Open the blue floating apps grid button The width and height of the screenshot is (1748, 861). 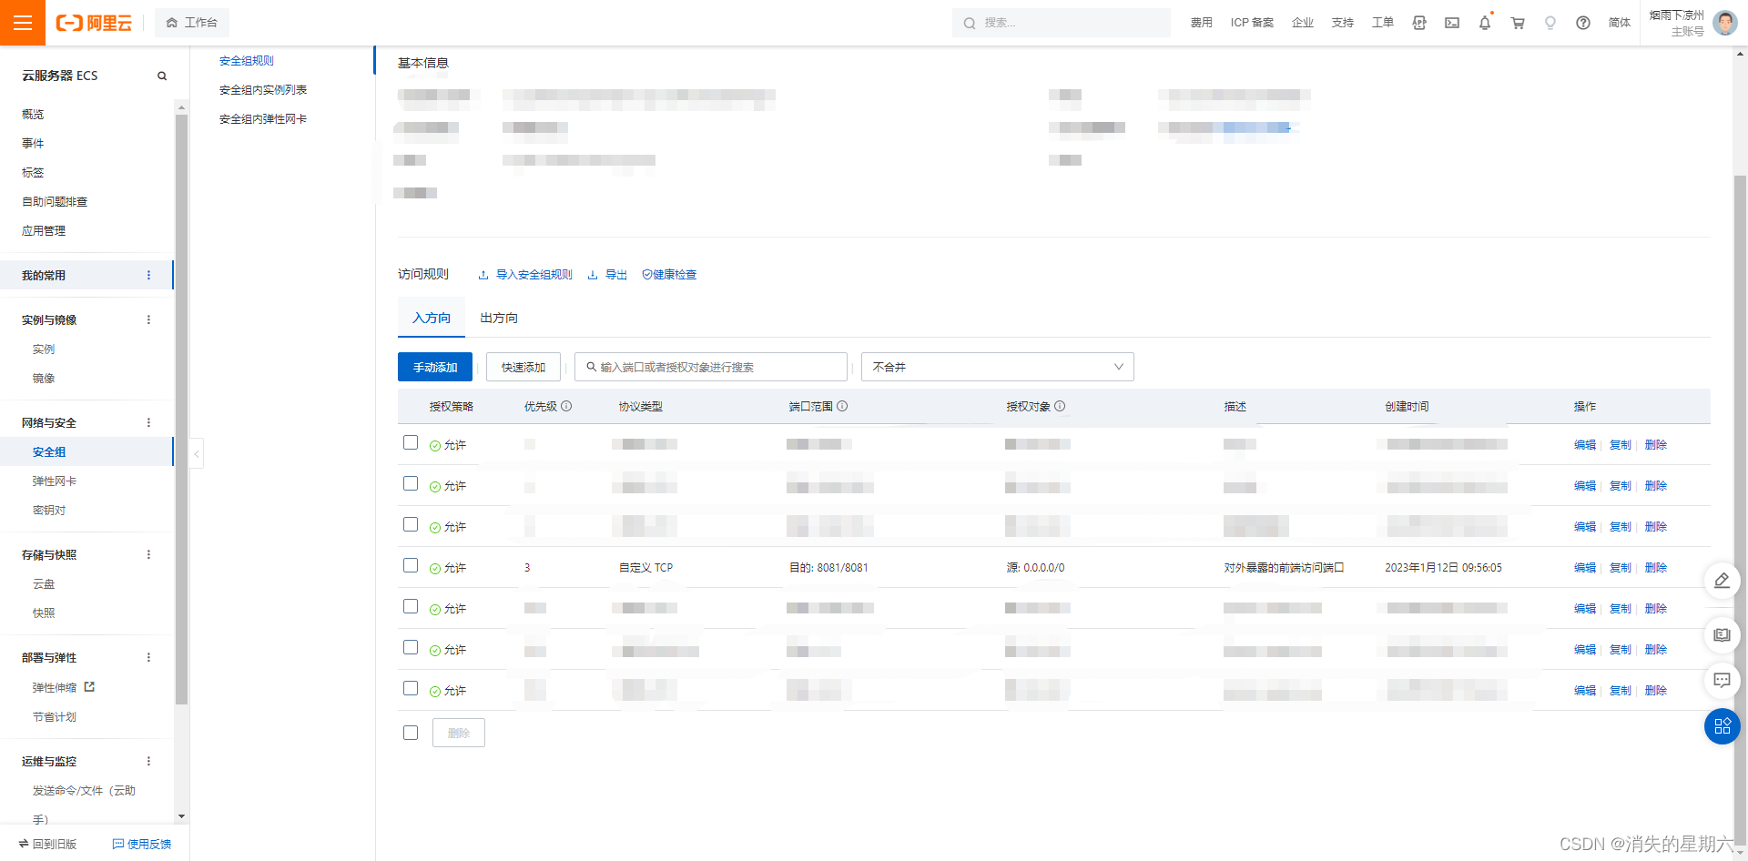[1722, 726]
